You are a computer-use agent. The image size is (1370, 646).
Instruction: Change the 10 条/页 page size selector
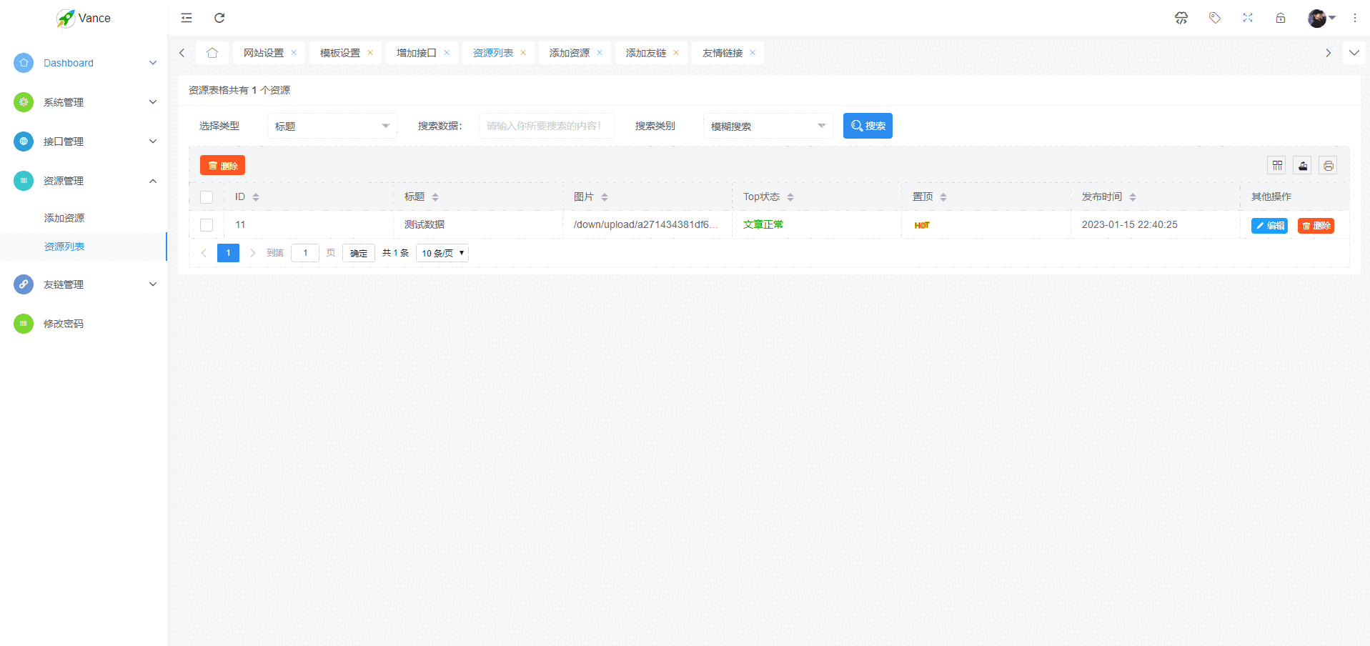click(442, 253)
